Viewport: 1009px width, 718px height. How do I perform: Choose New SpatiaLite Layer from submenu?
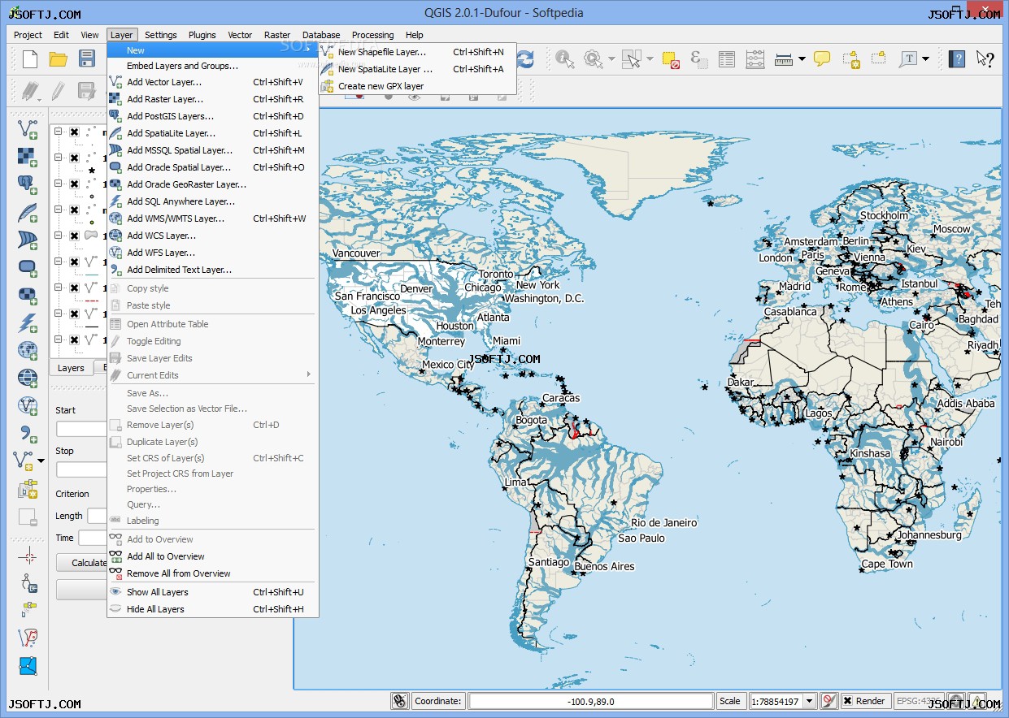pyautogui.click(x=418, y=69)
